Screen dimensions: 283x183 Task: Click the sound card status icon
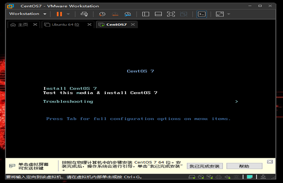(x=227, y=177)
